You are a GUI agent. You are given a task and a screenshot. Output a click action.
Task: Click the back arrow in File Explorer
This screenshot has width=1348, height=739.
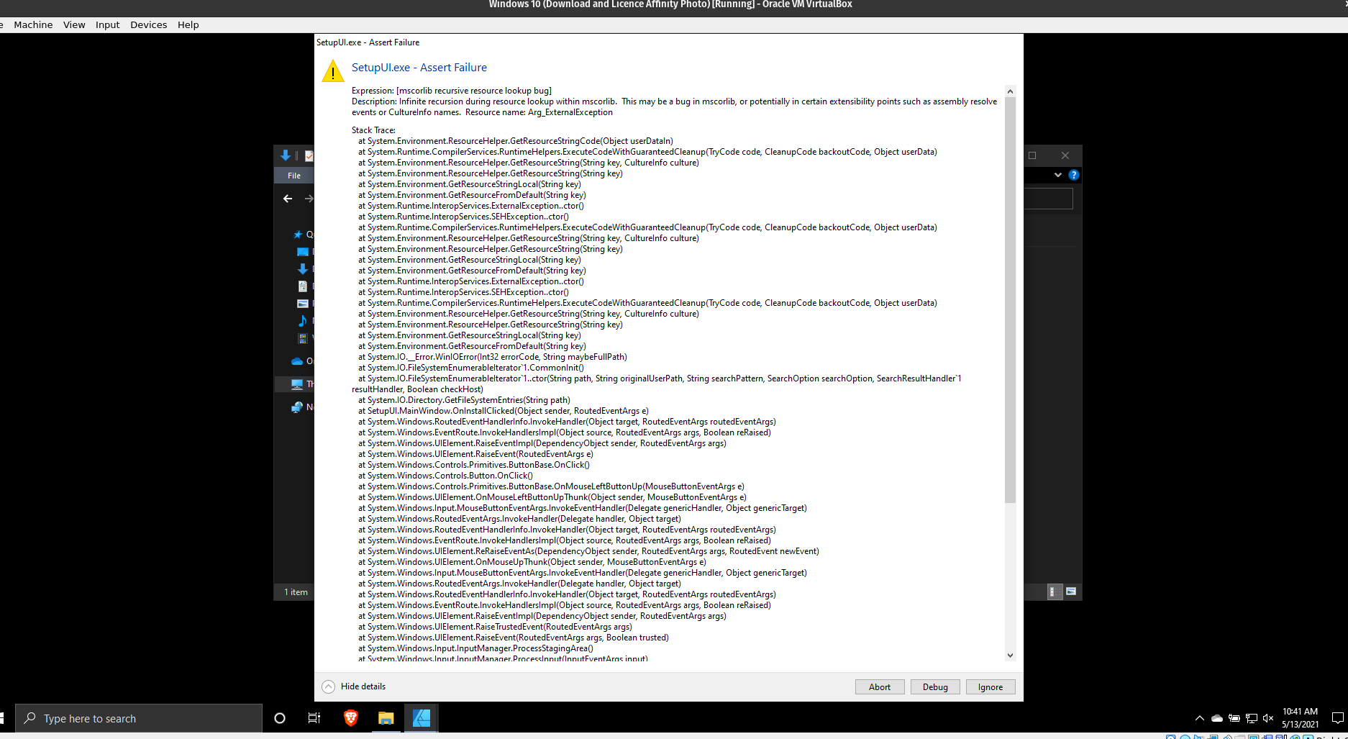coord(287,199)
